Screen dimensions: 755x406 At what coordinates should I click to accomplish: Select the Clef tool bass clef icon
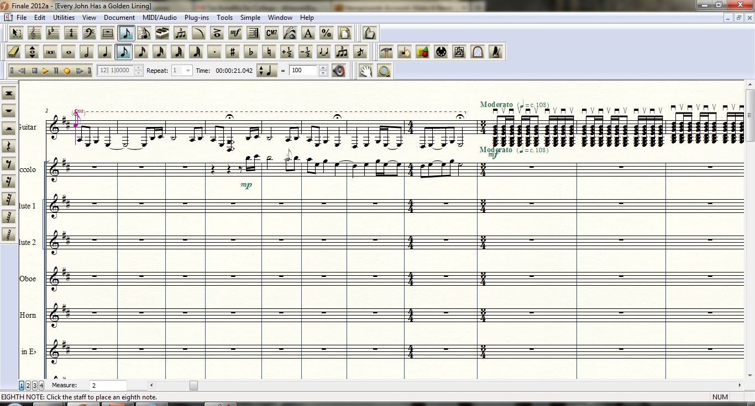89,33
